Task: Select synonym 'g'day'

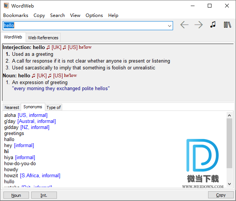Action: [x=10, y=121]
